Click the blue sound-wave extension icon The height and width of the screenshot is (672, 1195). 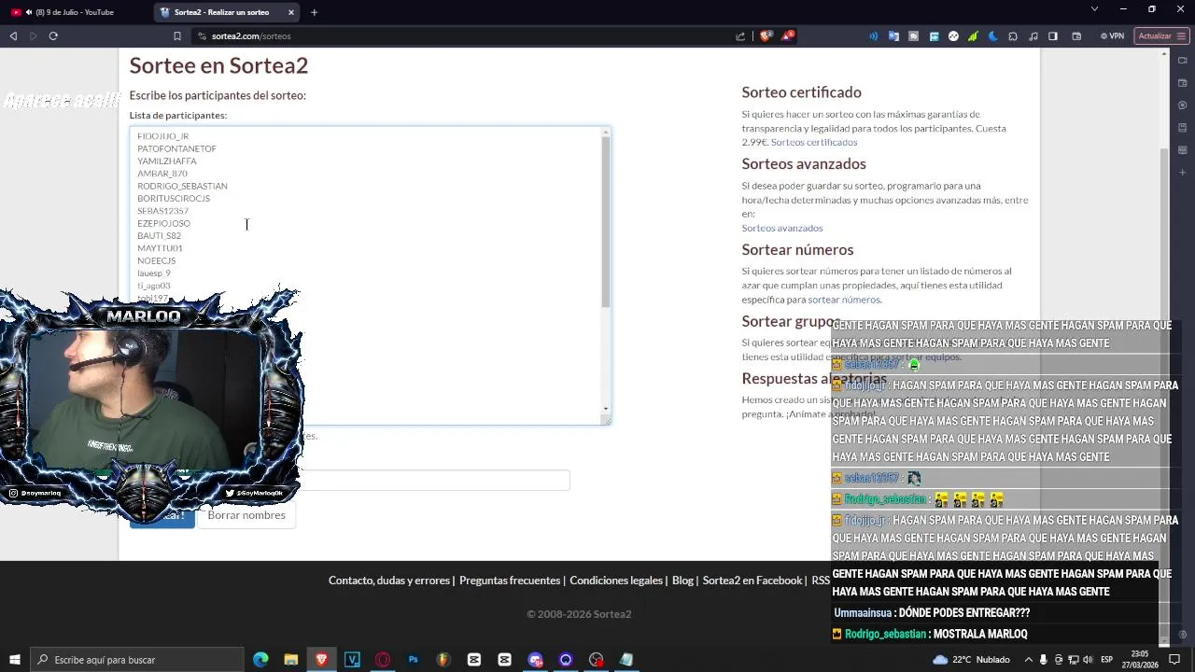click(874, 36)
